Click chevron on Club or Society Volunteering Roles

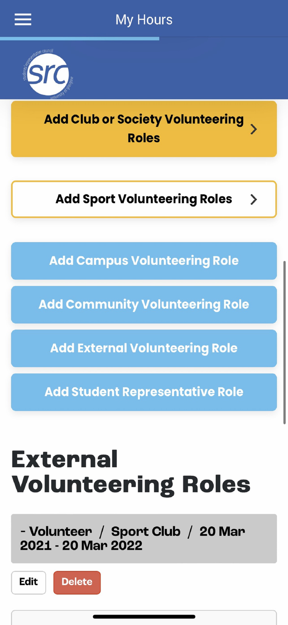click(254, 129)
